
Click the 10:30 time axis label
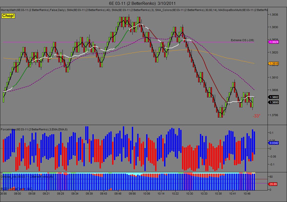tap(190, 193)
